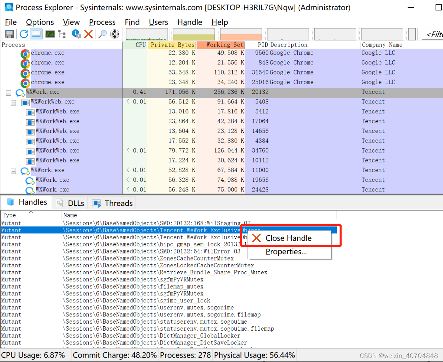Click the green CPU usage mini graph
Viewport: 443px width, 362px height.
[x=147, y=34]
